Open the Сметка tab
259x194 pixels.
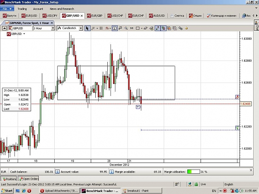pyautogui.click(x=177, y=16)
